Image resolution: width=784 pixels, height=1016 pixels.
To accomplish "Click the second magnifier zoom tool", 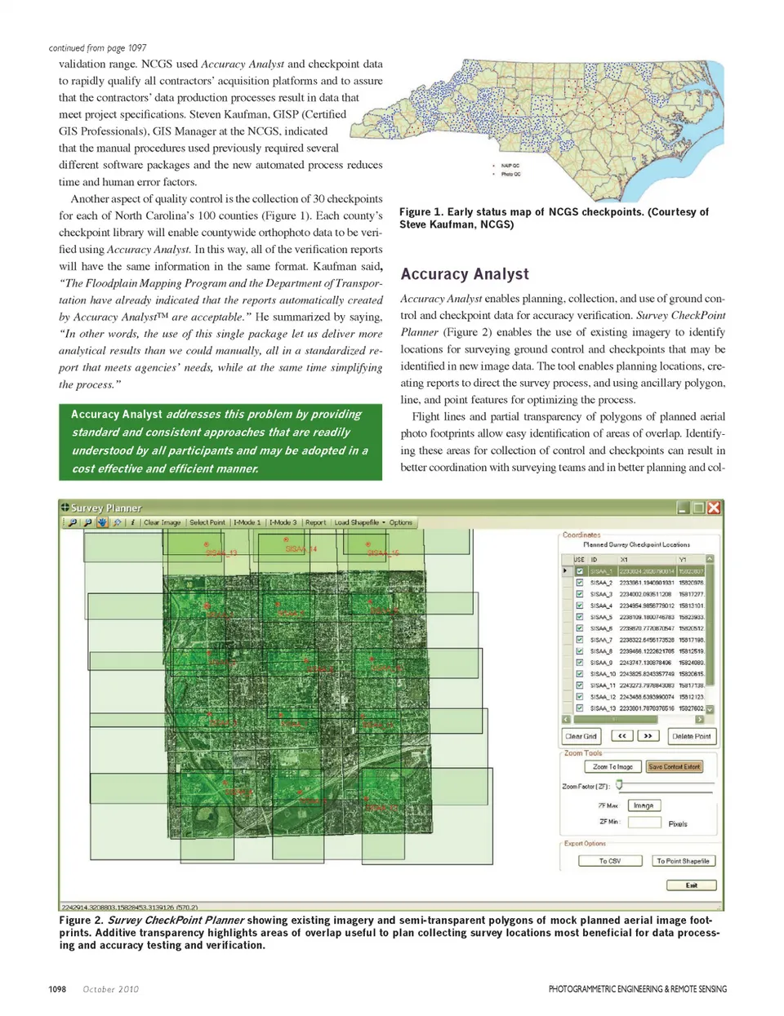I will click(87, 522).
